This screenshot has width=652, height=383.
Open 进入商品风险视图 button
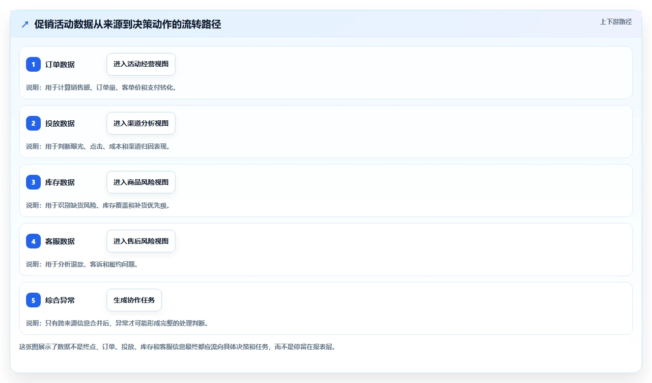tap(141, 182)
